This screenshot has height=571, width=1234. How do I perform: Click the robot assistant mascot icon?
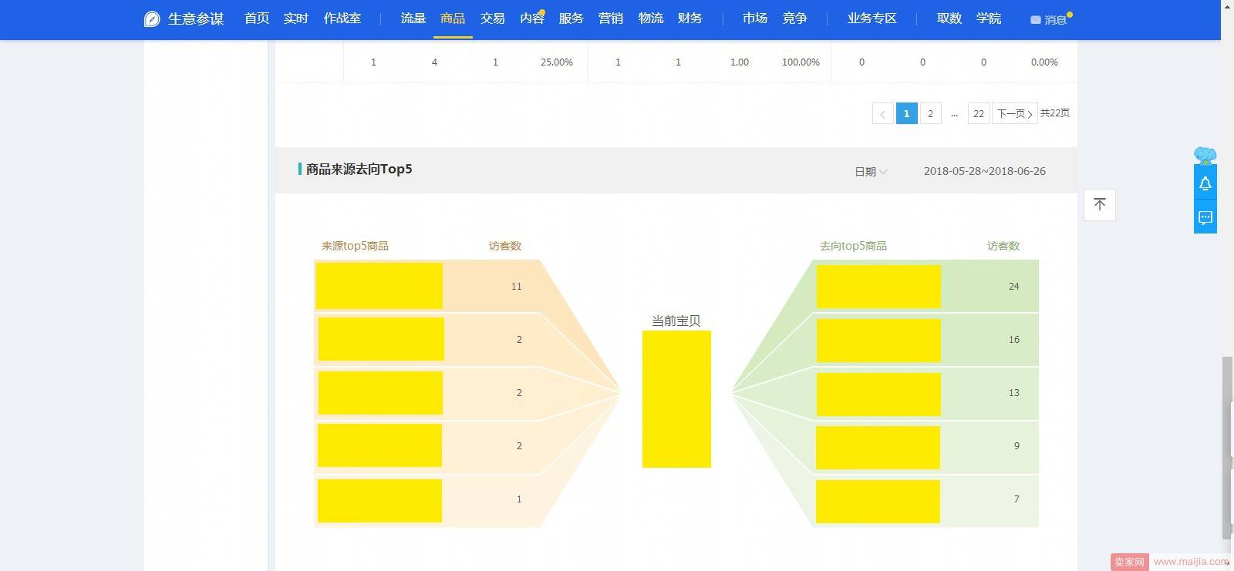pos(1205,156)
